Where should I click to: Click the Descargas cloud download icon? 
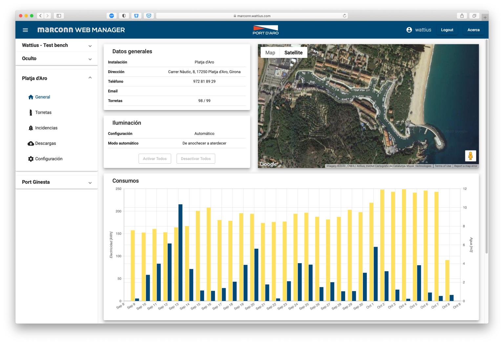31,143
